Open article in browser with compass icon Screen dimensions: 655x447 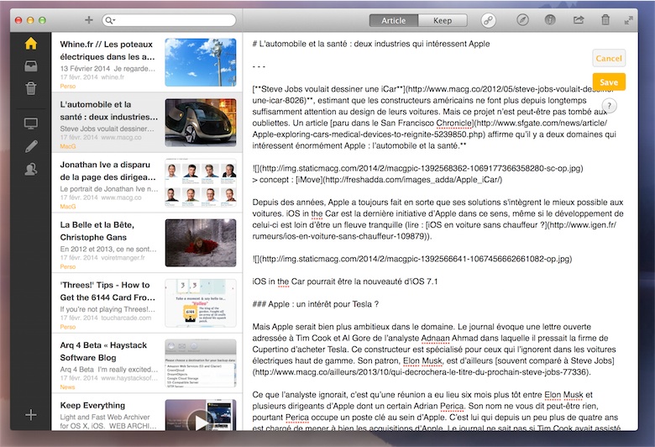(x=522, y=19)
